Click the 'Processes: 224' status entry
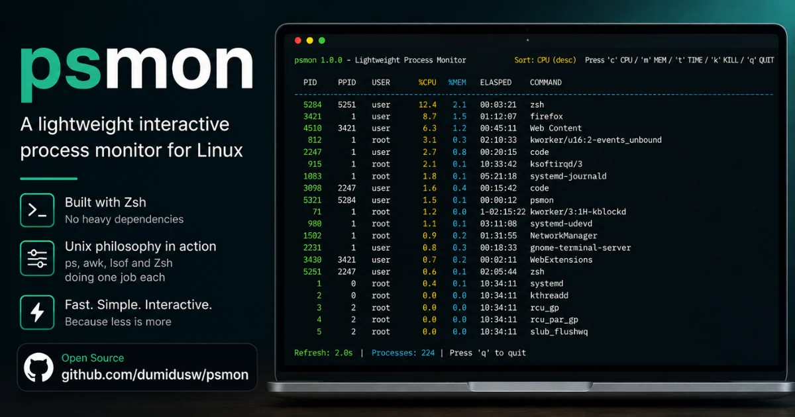Viewport: 795px width, 417px height. pos(403,353)
